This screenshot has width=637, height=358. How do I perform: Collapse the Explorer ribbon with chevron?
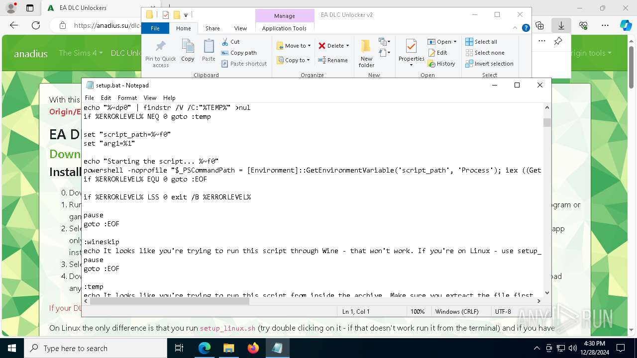(516, 28)
